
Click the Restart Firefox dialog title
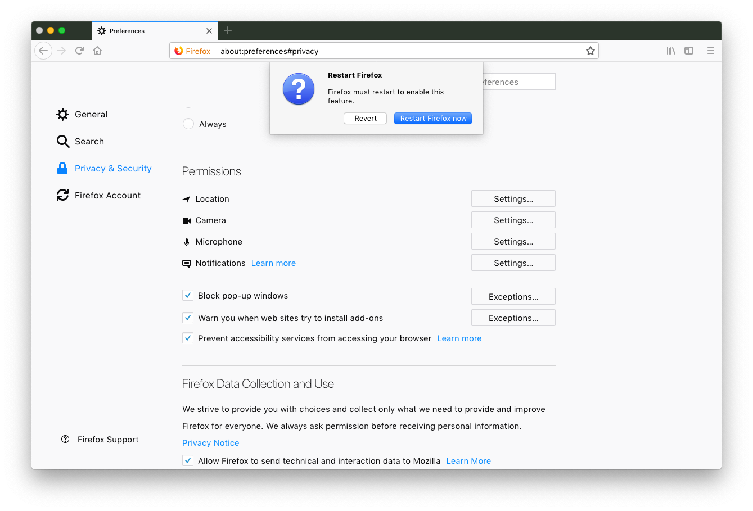coord(355,75)
